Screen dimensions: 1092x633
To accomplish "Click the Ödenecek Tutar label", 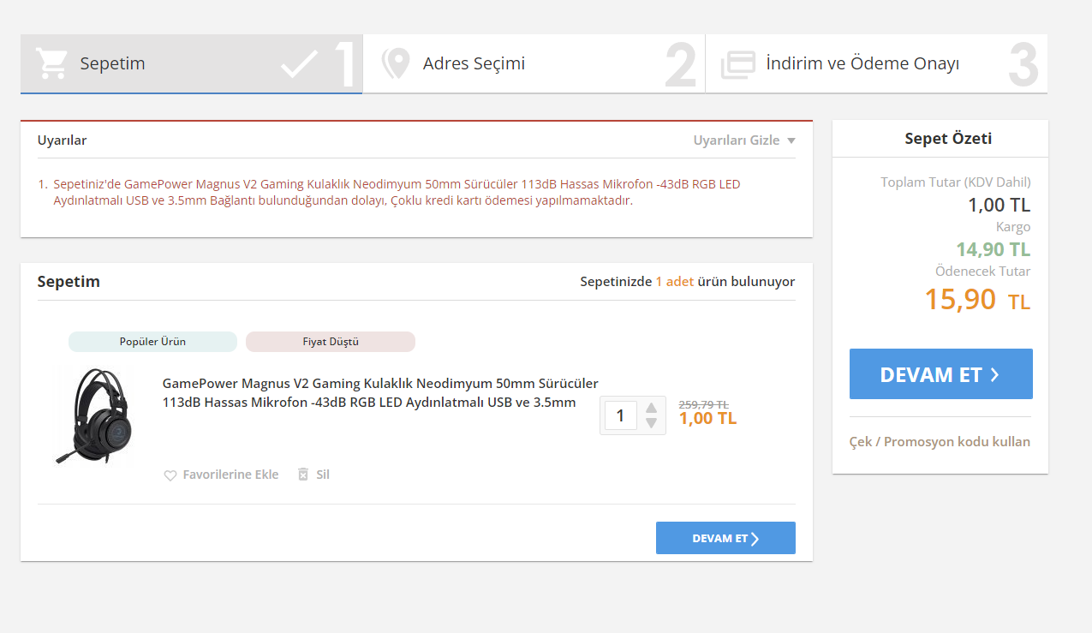I will (x=983, y=272).
